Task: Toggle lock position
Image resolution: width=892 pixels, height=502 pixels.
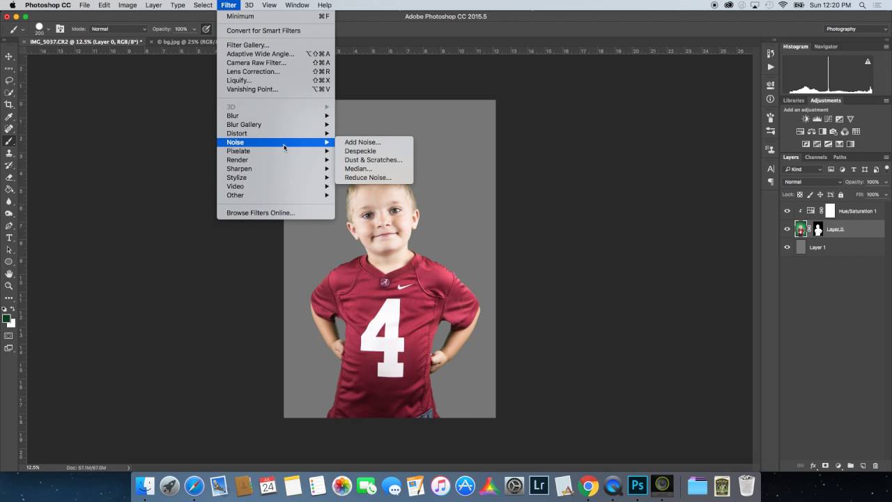Action: pyautogui.click(x=820, y=195)
